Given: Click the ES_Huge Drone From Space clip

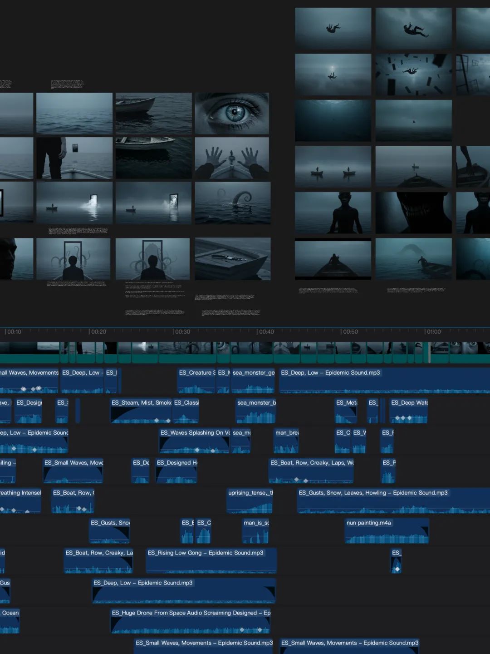Looking at the screenshot, I should click(x=191, y=621).
